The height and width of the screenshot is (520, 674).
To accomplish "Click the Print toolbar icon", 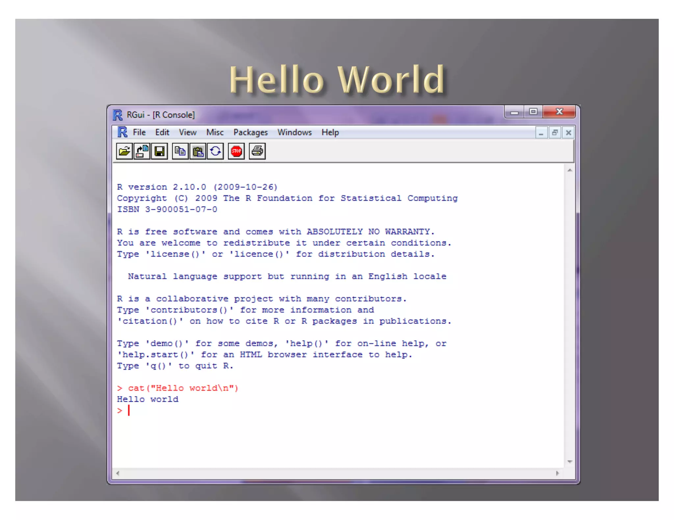I will coord(257,151).
